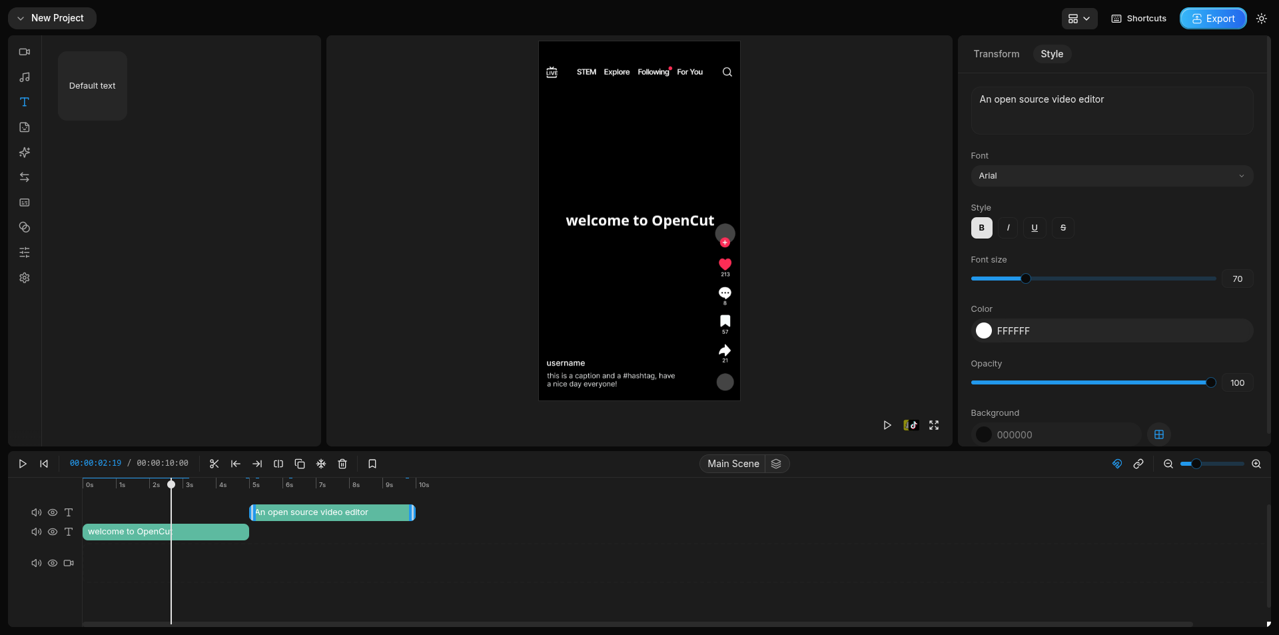1279x635 pixels.
Task: Switch to the Transform tab
Action: (x=996, y=54)
